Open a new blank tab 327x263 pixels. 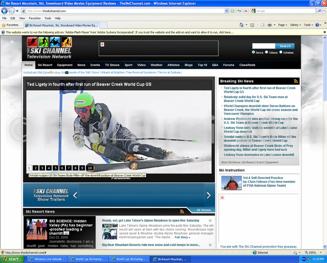pyautogui.click(x=104, y=25)
